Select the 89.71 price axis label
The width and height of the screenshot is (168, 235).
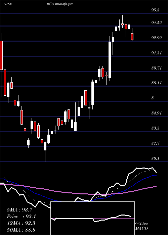[x=157, y=68]
